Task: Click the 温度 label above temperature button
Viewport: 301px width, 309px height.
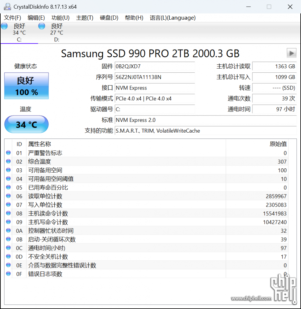Action: pyautogui.click(x=25, y=109)
